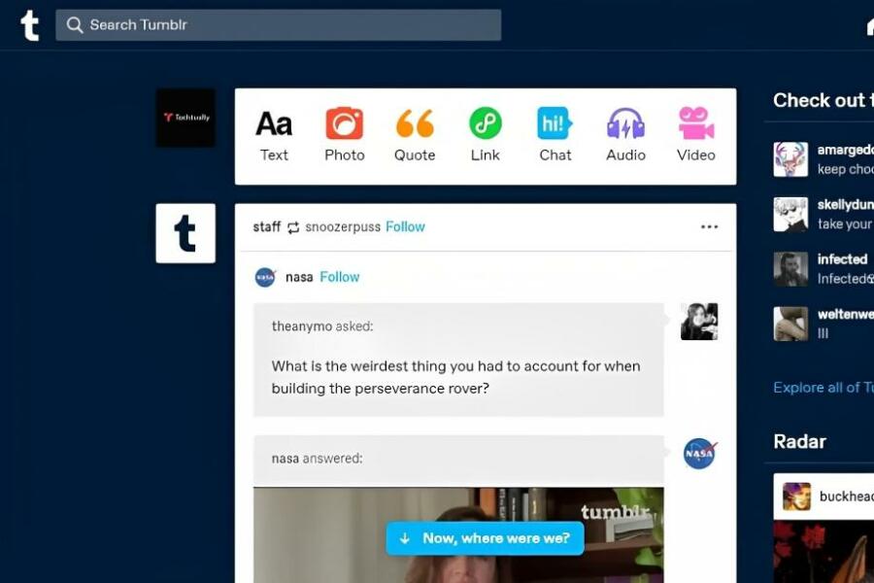The height and width of the screenshot is (583, 874).
Task: Open the amargedo blog avatar in recommendations
Action: (x=790, y=159)
